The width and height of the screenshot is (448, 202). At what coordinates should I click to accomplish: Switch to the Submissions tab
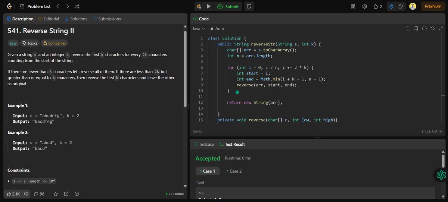107,19
